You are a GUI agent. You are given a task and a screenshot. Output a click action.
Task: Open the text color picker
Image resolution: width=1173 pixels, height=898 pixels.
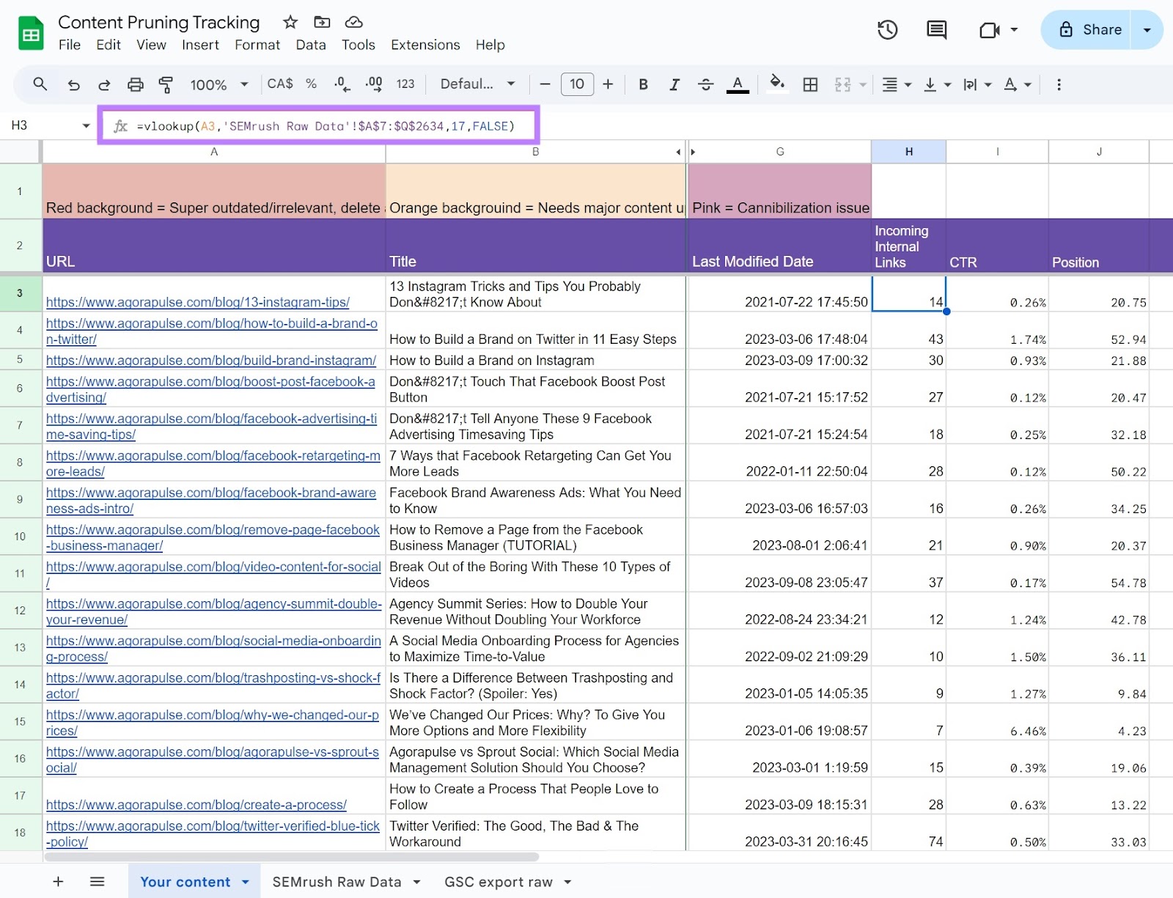[738, 84]
